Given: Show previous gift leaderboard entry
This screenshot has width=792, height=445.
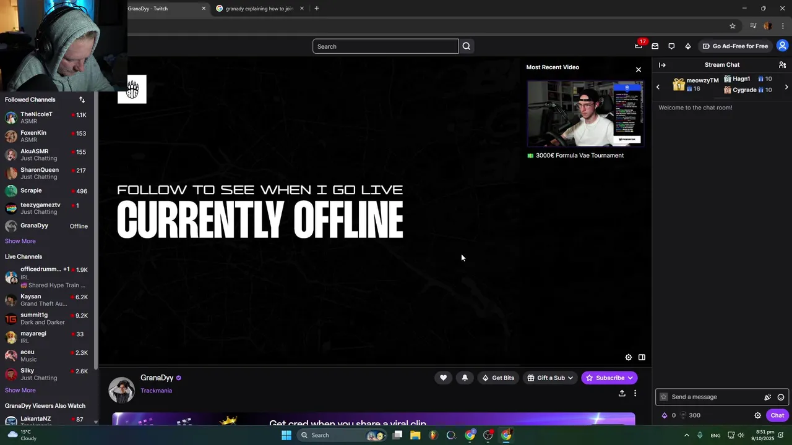Looking at the screenshot, I should click(x=658, y=87).
